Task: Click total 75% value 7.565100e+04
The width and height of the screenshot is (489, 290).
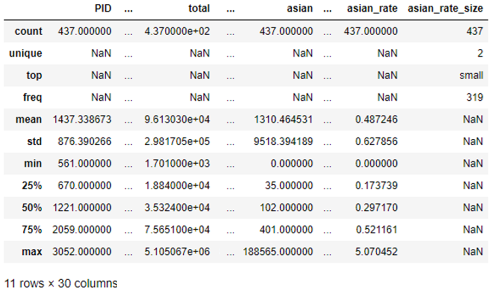Action: coord(177,230)
